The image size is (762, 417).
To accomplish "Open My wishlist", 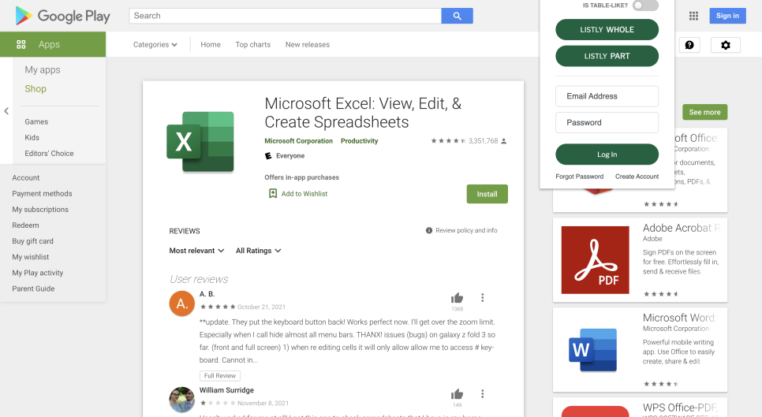I will click(31, 257).
